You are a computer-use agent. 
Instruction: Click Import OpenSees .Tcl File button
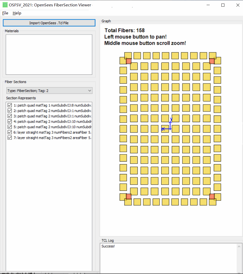point(49,23)
